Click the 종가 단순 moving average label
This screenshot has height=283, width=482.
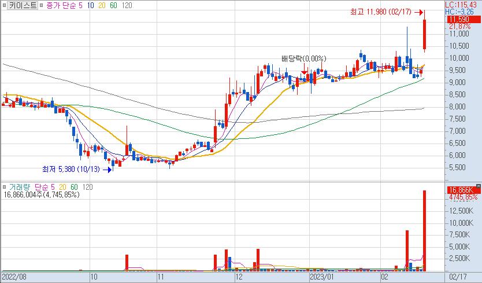point(61,5)
